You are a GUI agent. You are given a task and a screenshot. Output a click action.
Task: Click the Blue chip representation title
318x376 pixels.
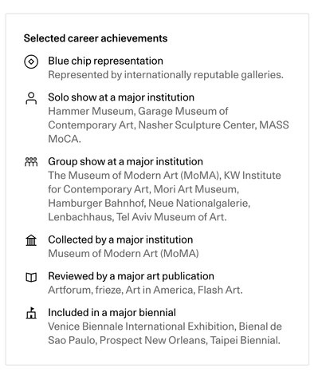coord(105,61)
